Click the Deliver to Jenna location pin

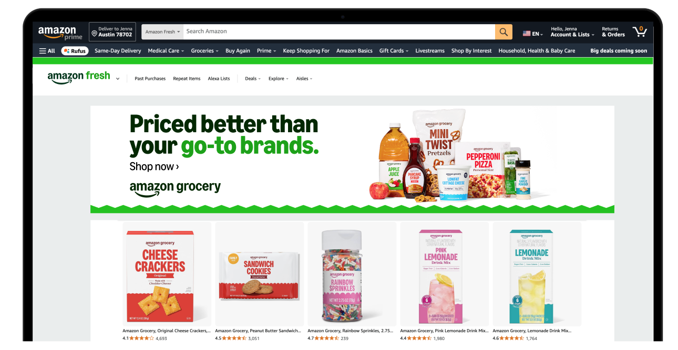(x=94, y=34)
